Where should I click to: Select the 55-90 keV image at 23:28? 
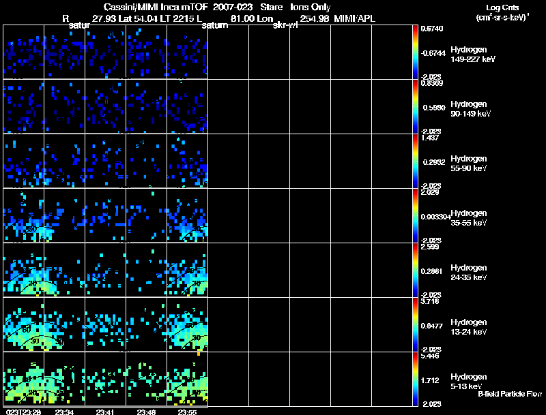coord(24,162)
